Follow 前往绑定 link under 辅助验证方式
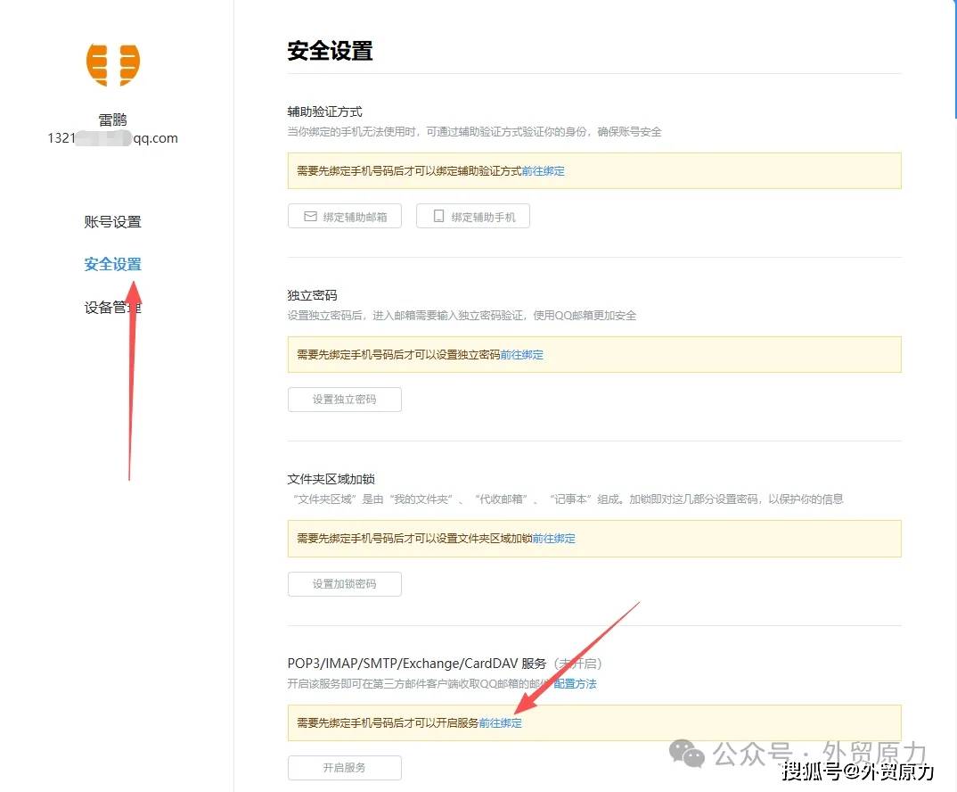Viewport: 957px width, 792px height. click(544, 171)
